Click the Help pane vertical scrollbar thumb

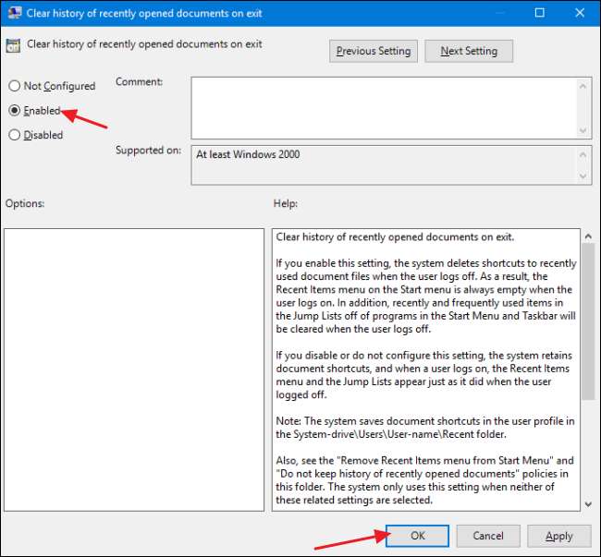[x=588, y=322]
